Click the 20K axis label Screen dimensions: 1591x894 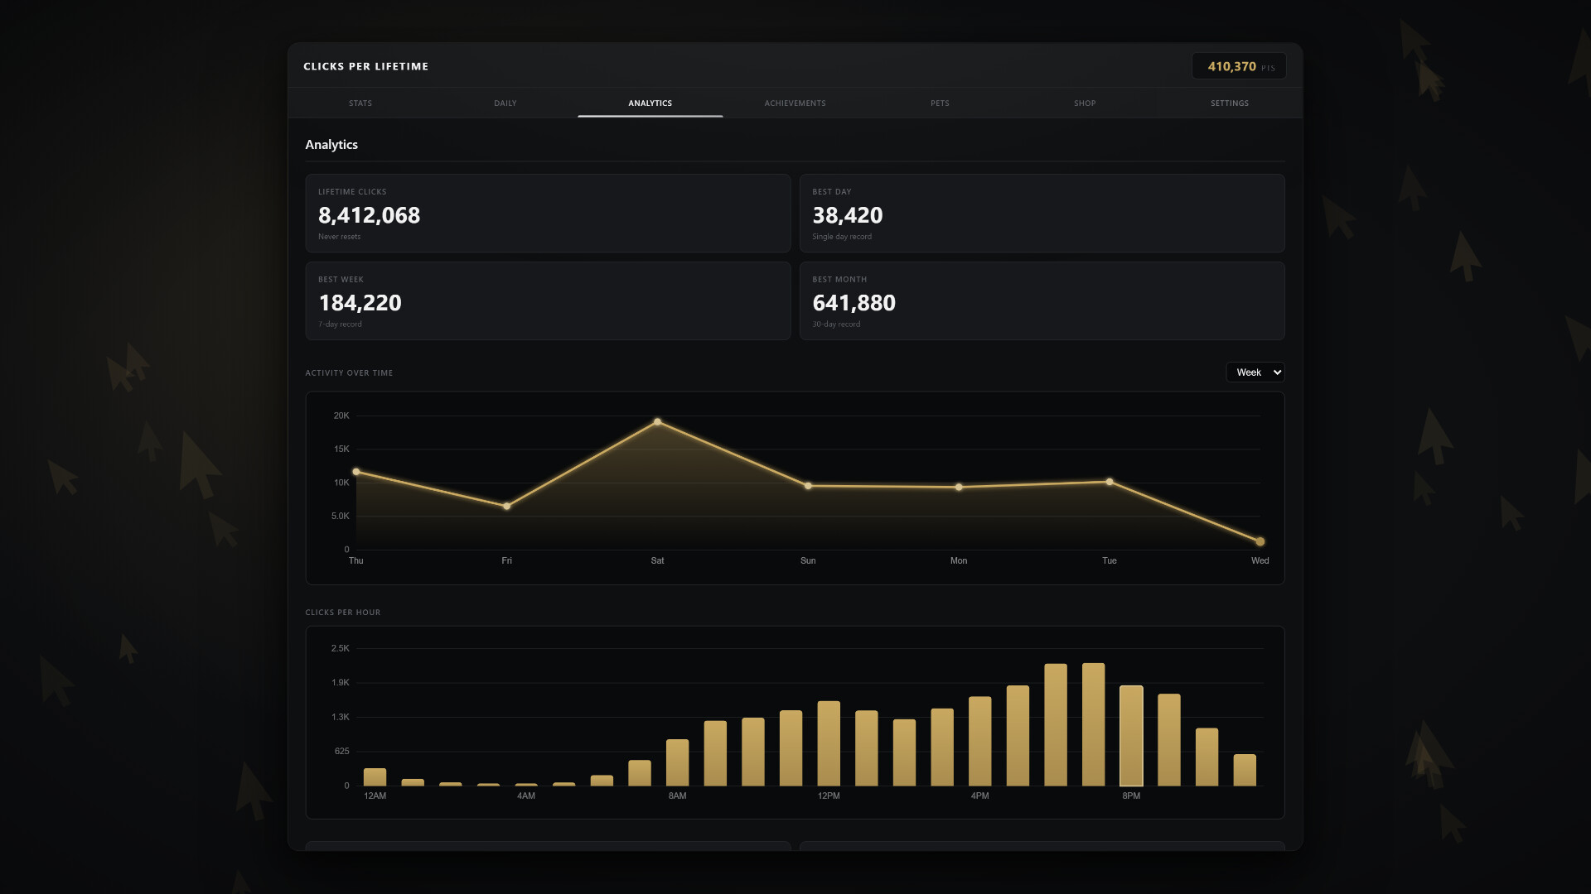pos(341,416)
